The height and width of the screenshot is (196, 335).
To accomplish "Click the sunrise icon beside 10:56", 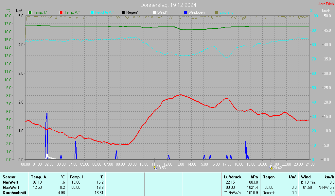I will click(x=155, y=168).
